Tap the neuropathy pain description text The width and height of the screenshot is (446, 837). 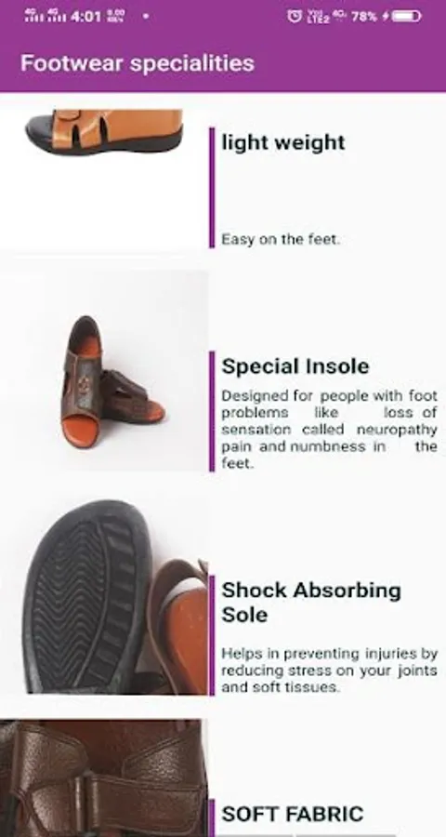329,430
